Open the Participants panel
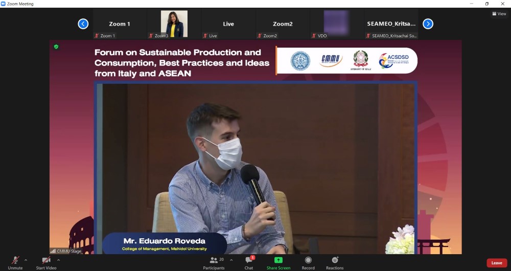Viewport: 511px width, 271px height. pos(214,261)
